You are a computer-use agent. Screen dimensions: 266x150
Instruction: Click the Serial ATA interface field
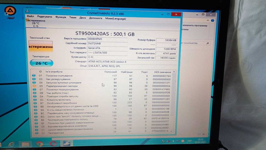coord(107,48)
